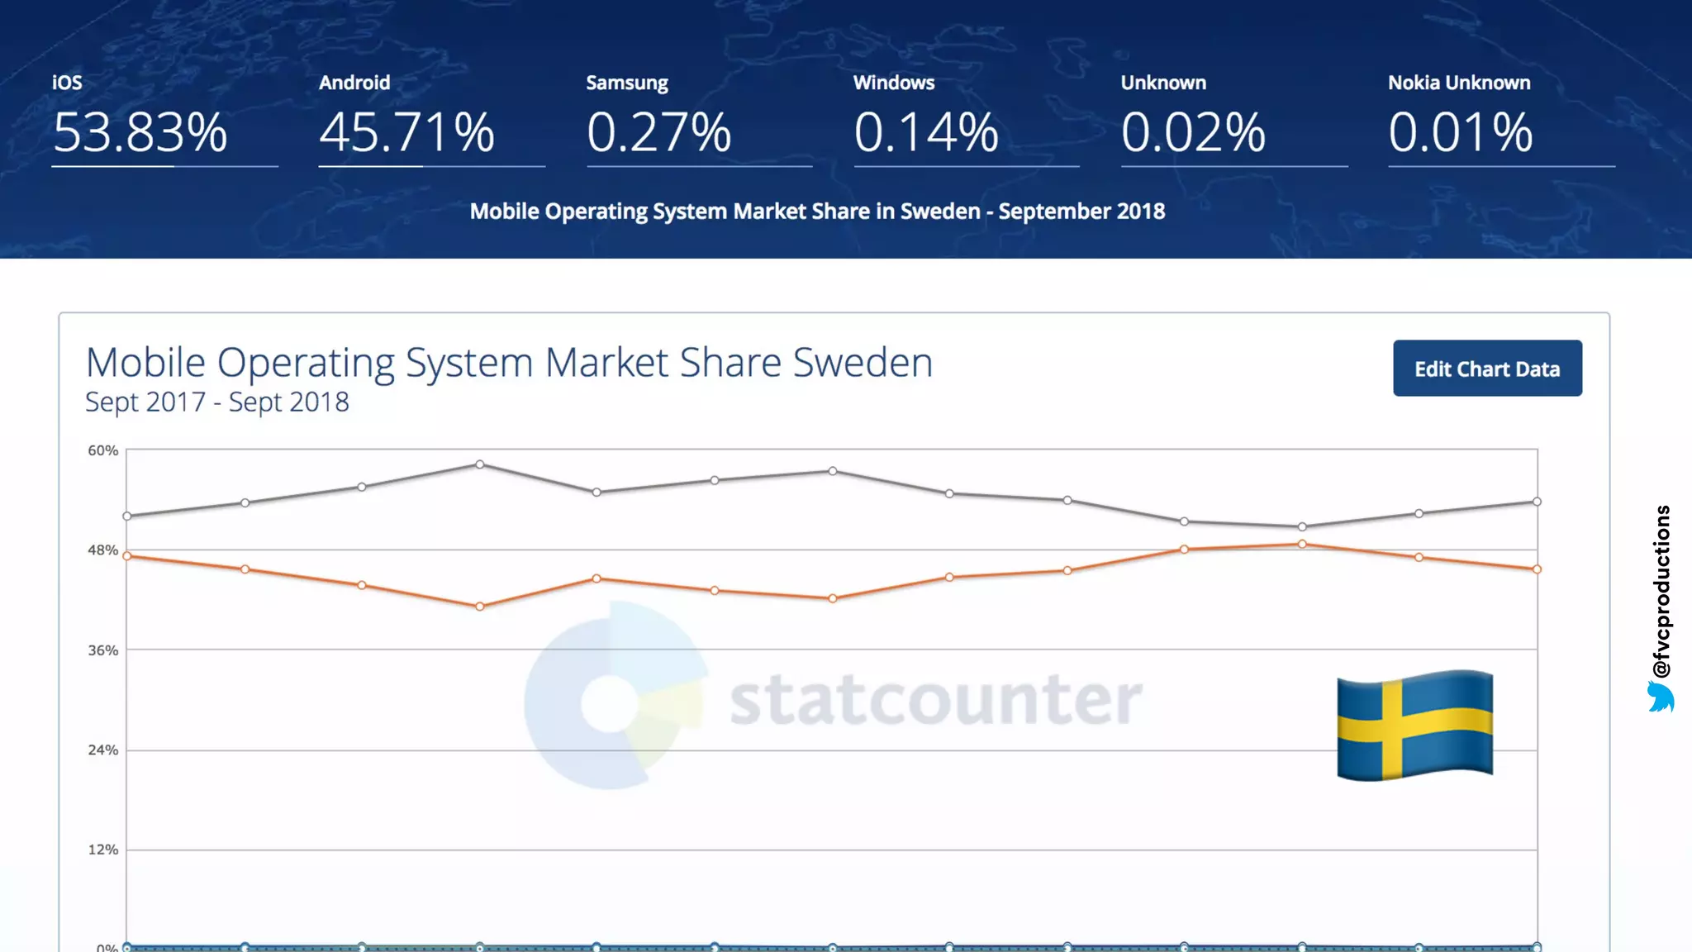
Task: Click the Sweden flag icon
Action: pos(1414,725)
